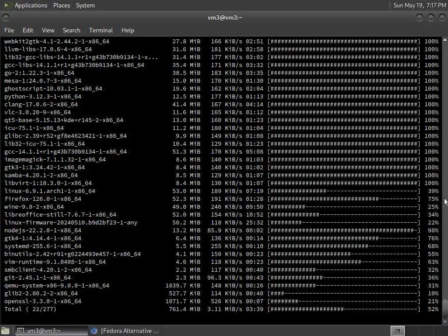Maximize the terminal window

[x=431, y=17]
